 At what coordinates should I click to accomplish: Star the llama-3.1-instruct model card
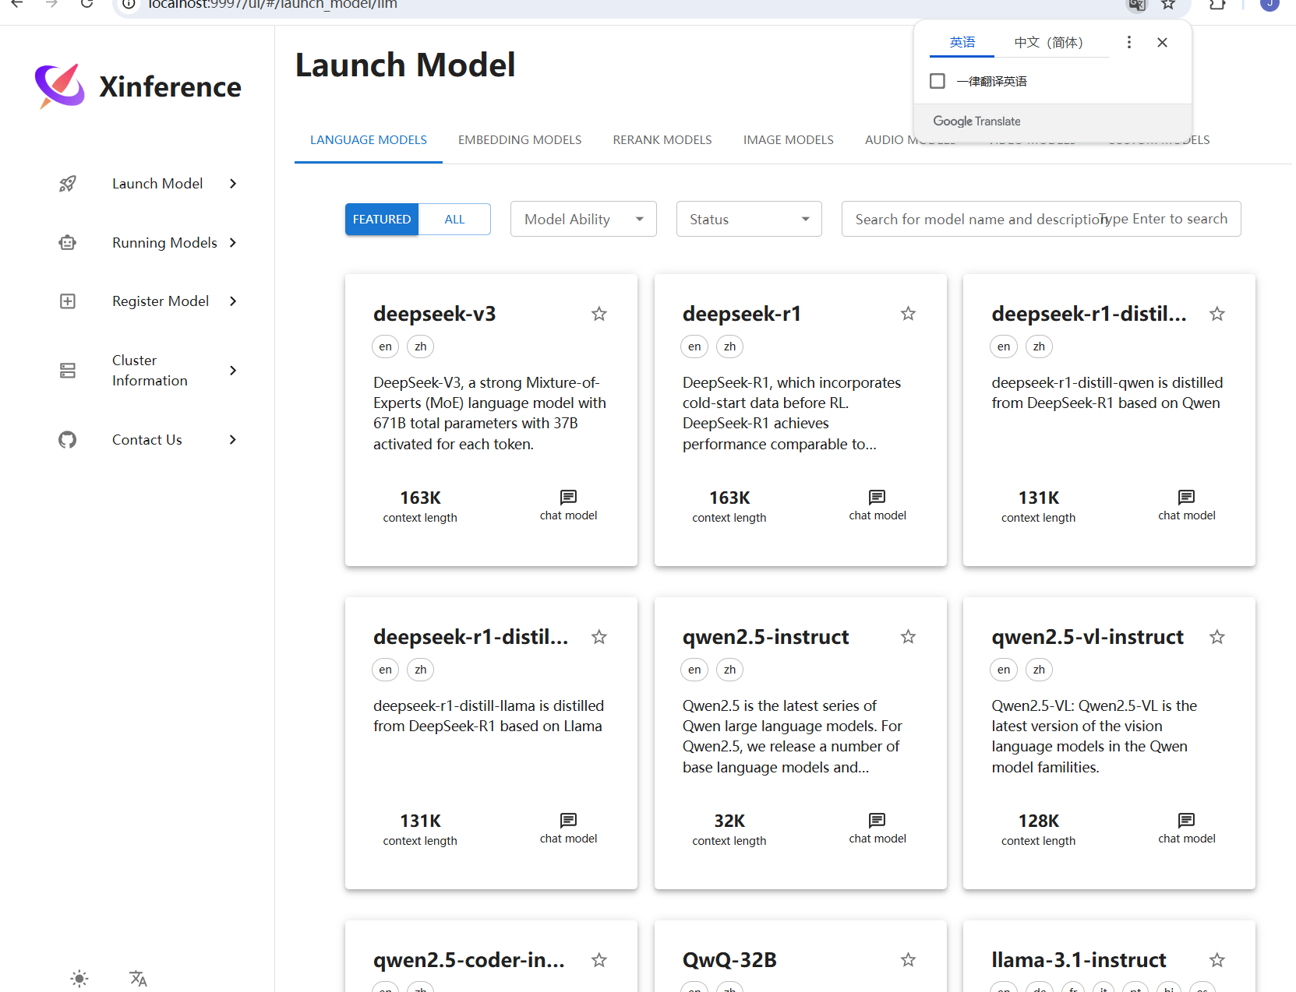[x=1217, y=960]
